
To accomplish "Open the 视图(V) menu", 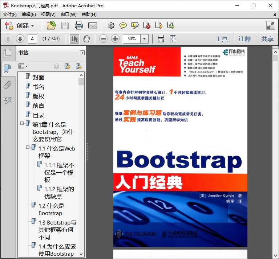I will (x=48, y=15).
